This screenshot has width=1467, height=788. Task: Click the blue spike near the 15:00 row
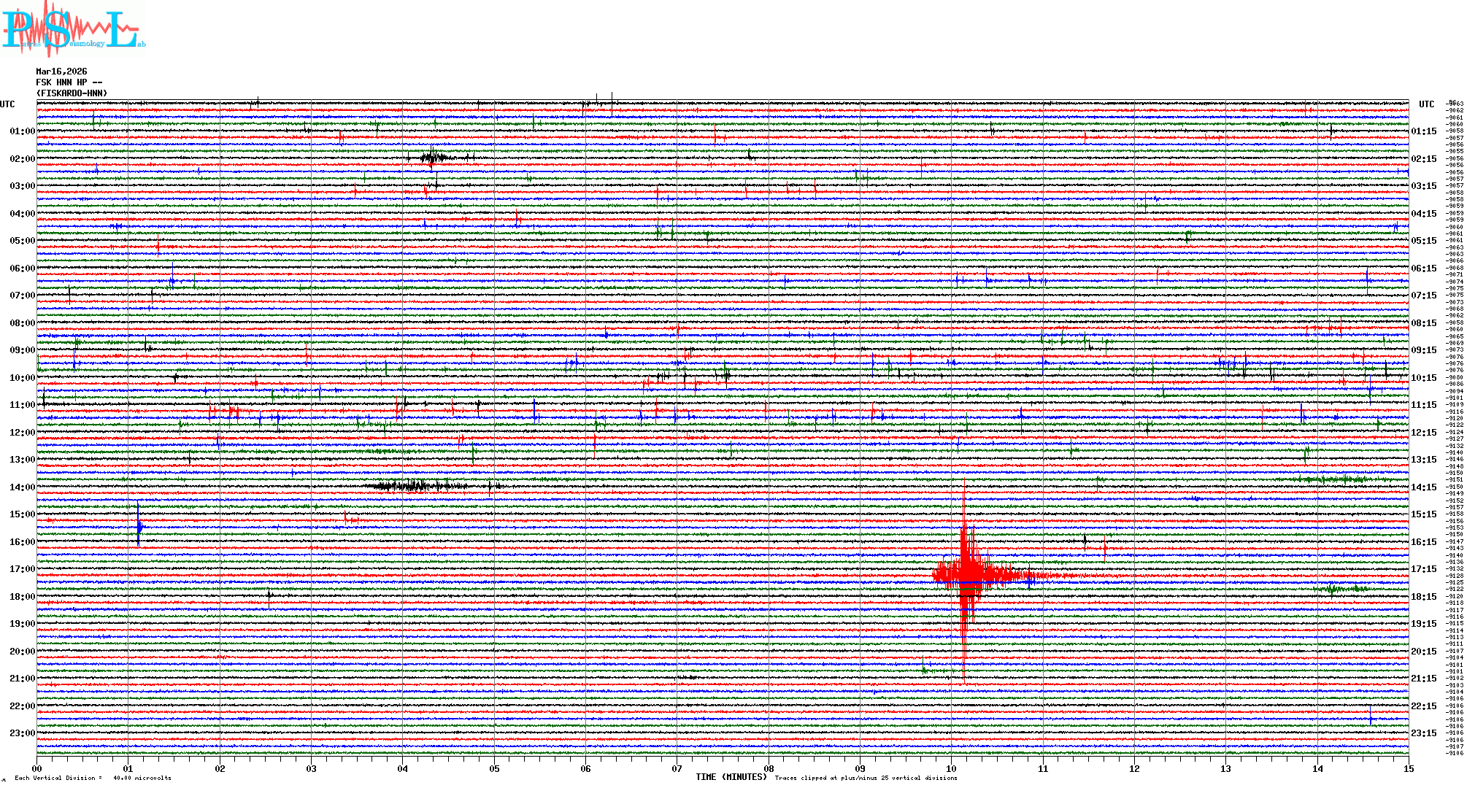pyautogui.click(x=139, y=525)
